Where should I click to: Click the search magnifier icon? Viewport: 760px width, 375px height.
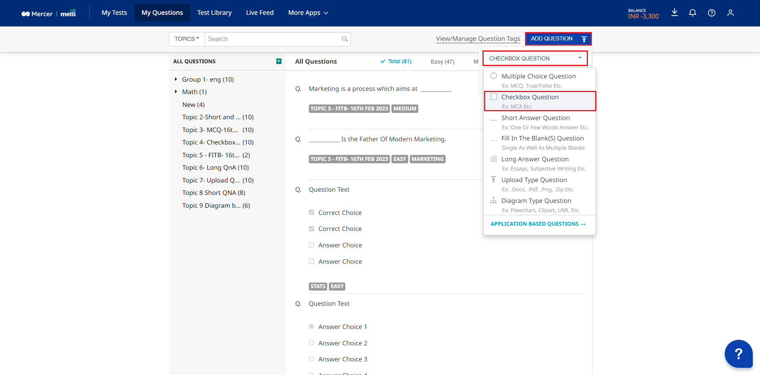click(x=345, y=39)
